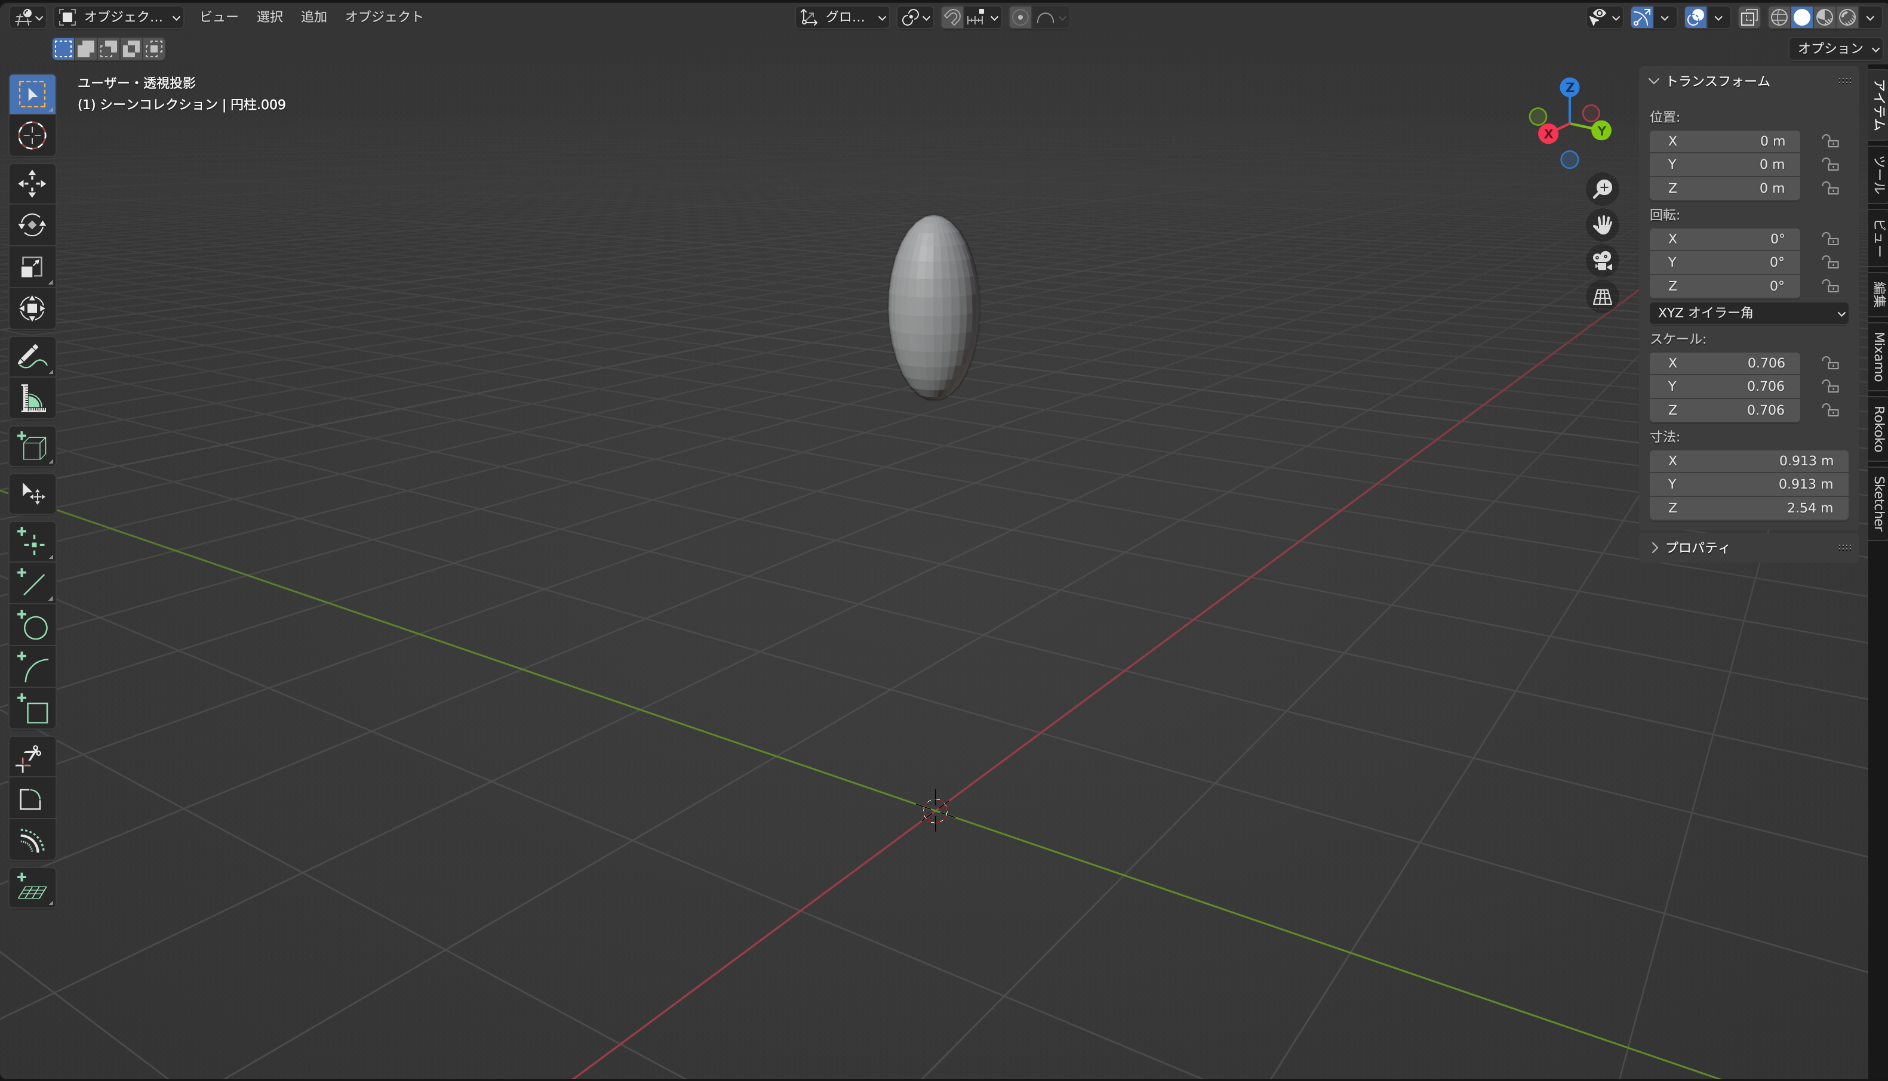Toggle viewport overlays button

click(1696, 17)
